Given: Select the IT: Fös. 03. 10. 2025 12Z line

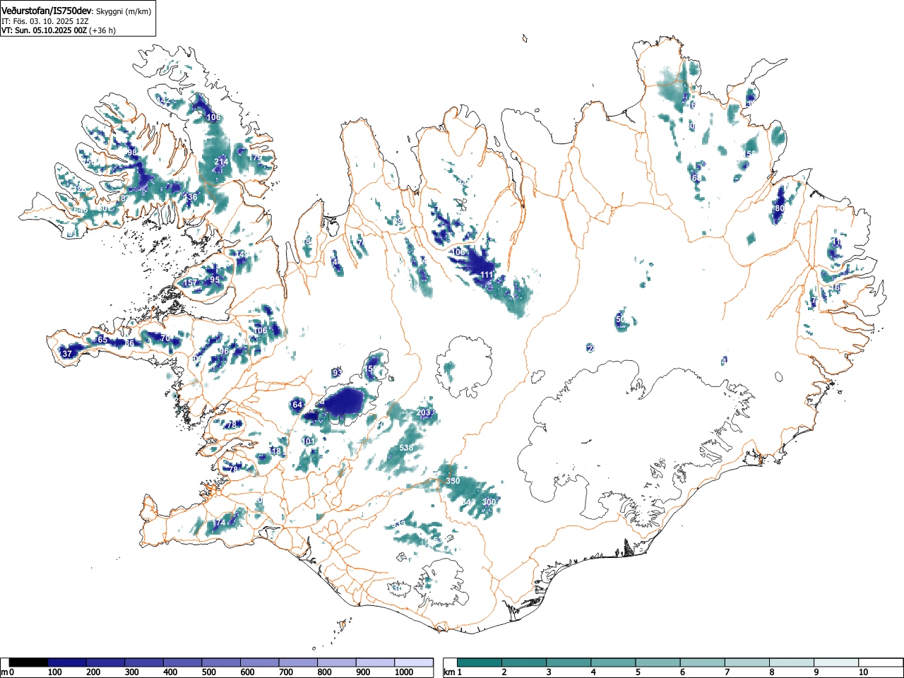Looking at the screenshot, I should click(x=44, y=21).
